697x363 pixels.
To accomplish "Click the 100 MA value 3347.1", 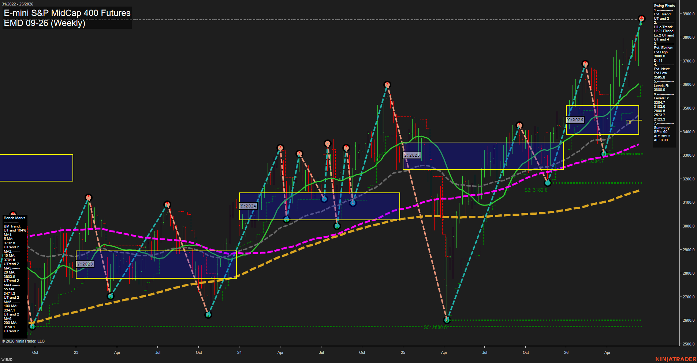I will [x=10, y=310].
